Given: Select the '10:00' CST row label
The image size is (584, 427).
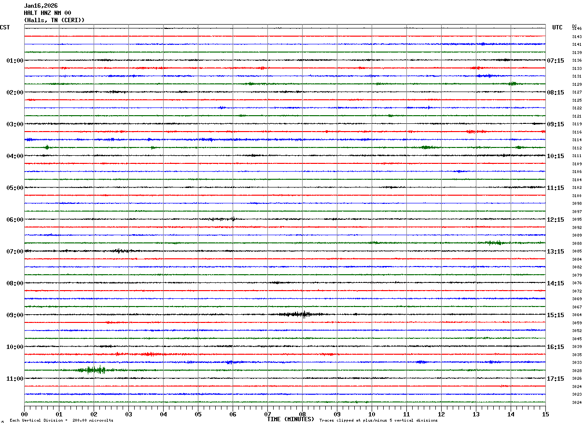Looking at the screenshot, I should tap(15, 347).
